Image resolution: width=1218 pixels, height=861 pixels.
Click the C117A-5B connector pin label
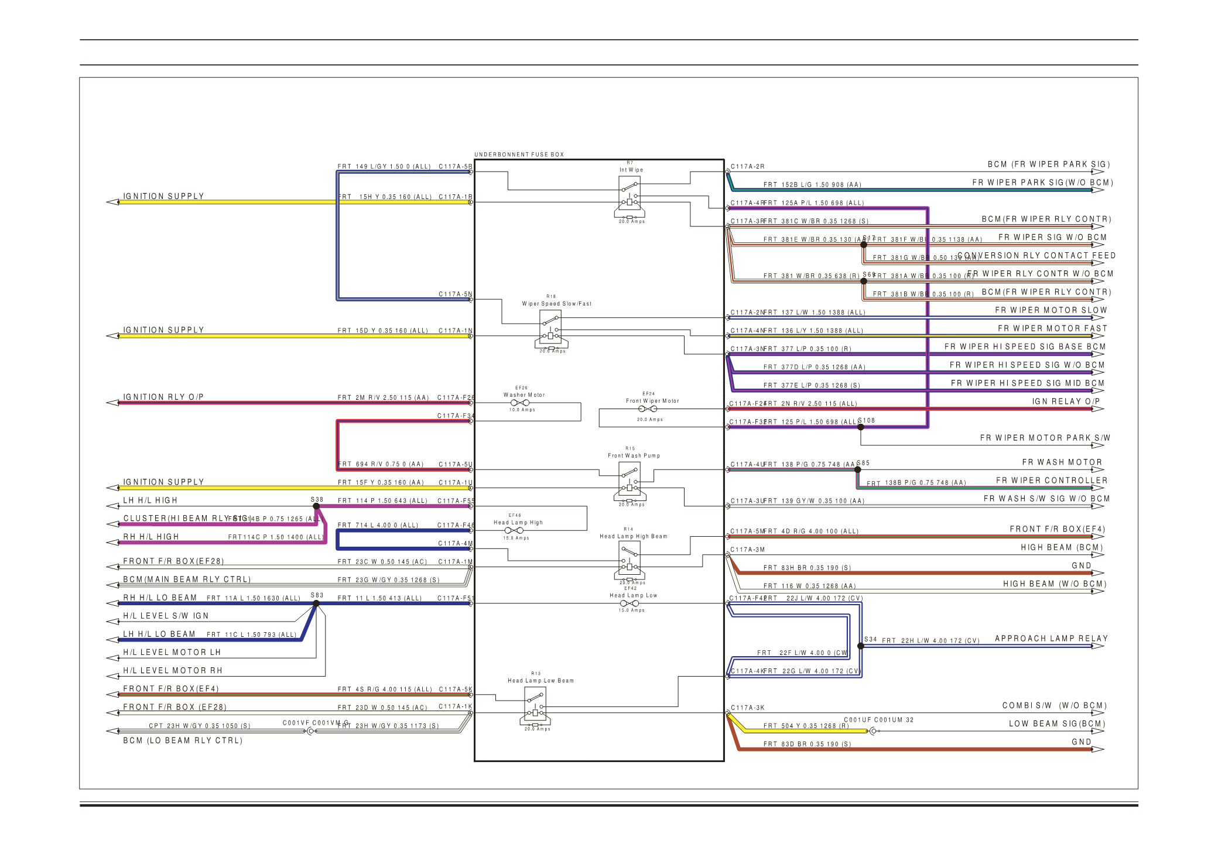click(455, 166)
